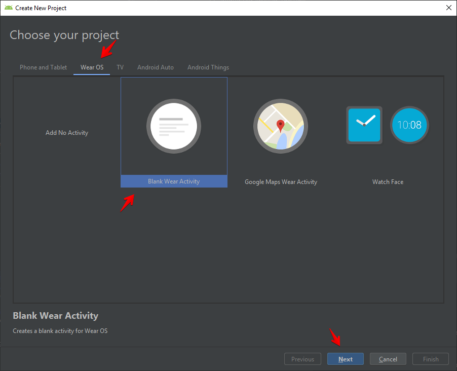Close the Create New Project dialog
This screenshot has width=457, height=371.
coord(448,8)
